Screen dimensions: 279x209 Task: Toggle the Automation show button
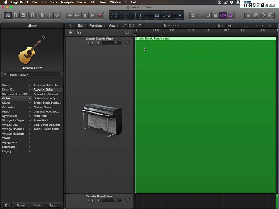124,26
